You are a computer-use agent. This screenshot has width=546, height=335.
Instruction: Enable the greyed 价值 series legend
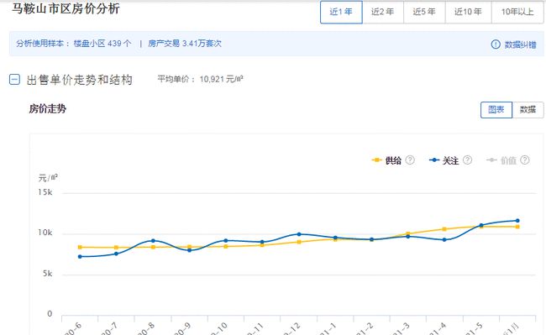pyautogui.click(x=501, y=160)
